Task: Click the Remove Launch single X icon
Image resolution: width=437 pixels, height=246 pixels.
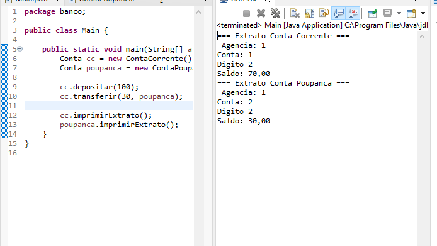Action: [261, 13]
